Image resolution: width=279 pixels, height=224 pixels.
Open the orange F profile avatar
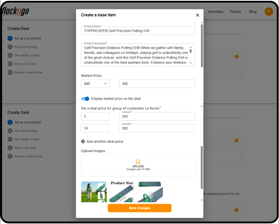coord(269,11)
